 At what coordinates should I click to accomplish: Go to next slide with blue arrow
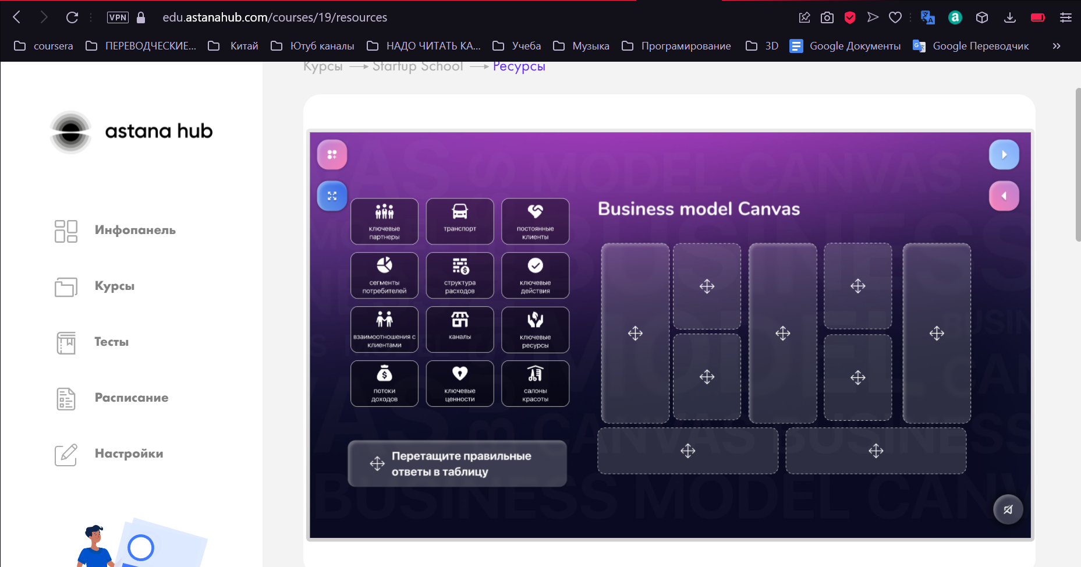(1004, 154)
